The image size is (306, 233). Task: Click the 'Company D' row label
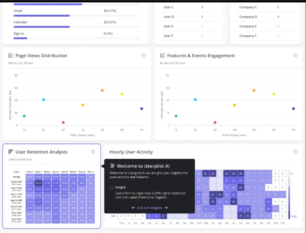pyautogui.click(x=248, y=17)
